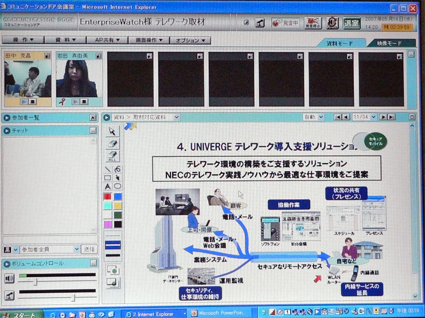
Task: Select the pointer arrow tool
Action: [x=113, y=131]
